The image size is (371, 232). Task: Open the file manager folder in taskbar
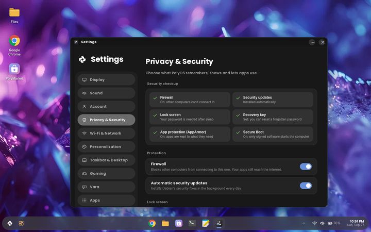(165, 223)
